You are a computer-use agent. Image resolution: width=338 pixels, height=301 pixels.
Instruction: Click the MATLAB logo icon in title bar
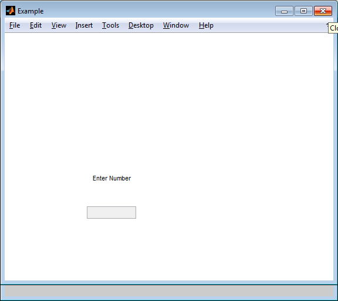(x=11, y=11)
